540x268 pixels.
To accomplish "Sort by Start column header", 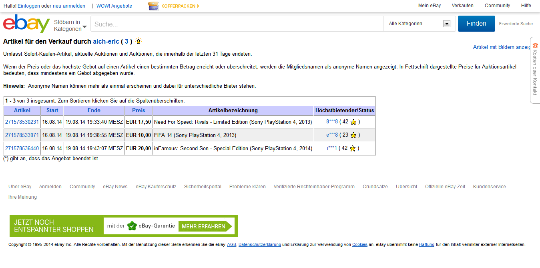I will pos(52,110).
